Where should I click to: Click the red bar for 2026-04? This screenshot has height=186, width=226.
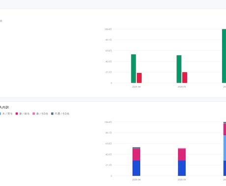click(139, 78)
